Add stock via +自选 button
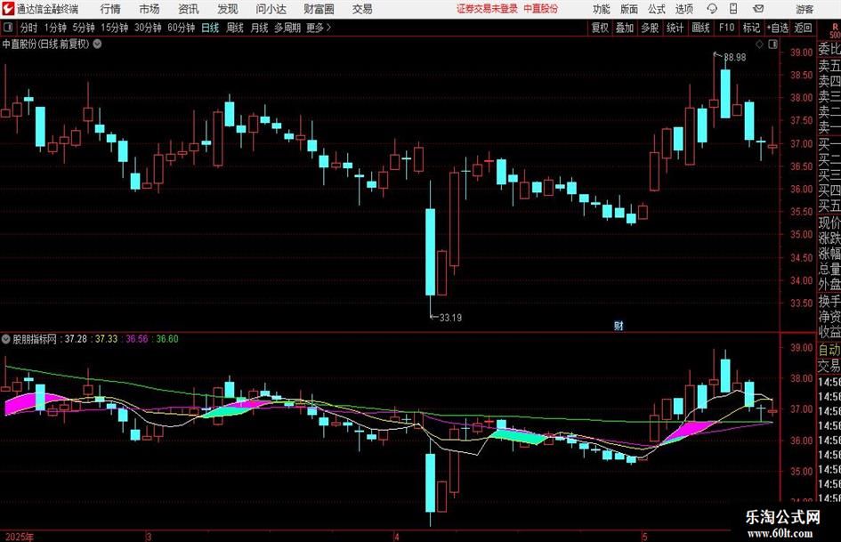 (x=777, y=28)
